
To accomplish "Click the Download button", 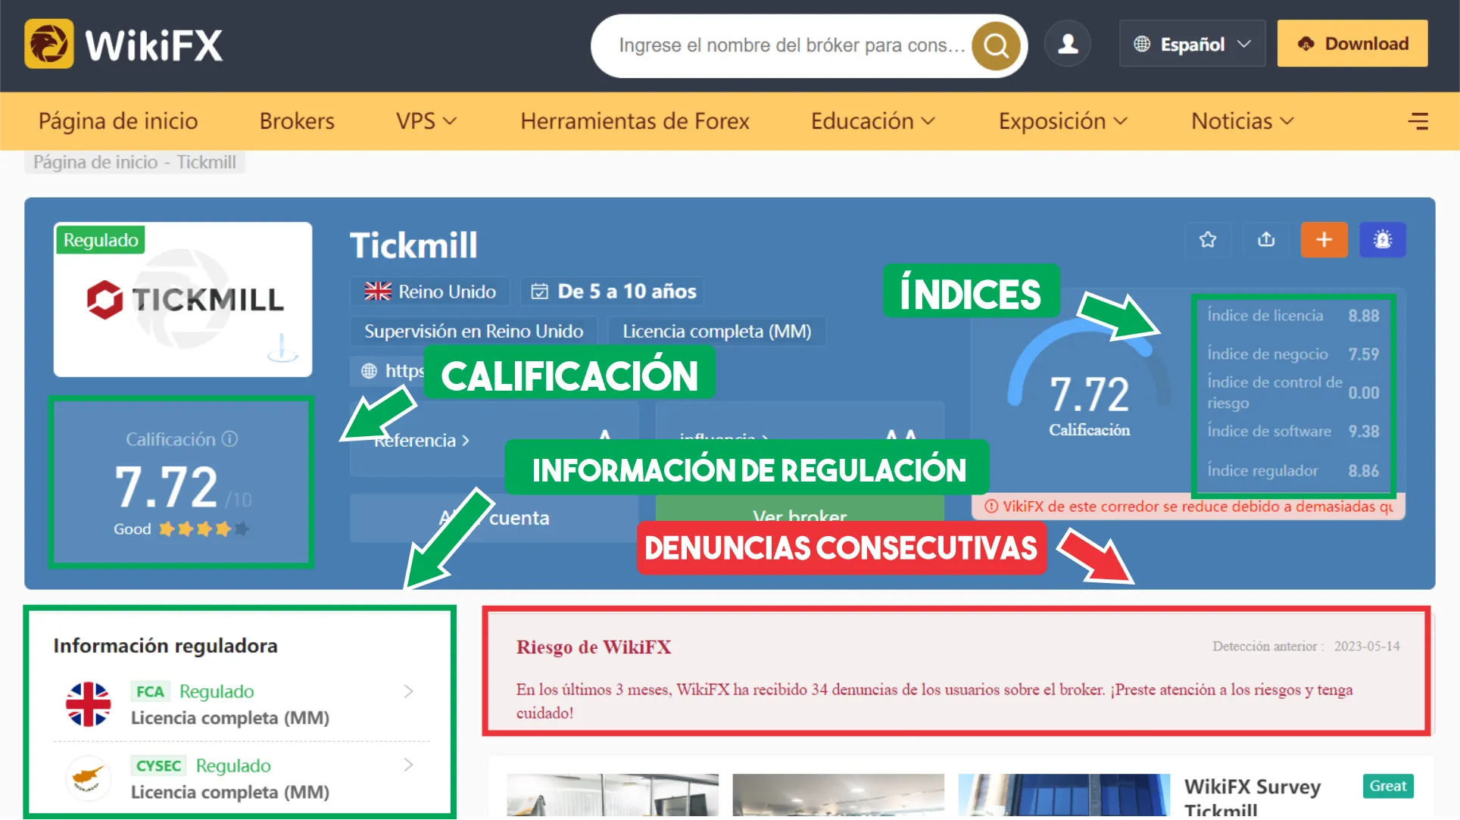I will click(x=1352, y=44).
